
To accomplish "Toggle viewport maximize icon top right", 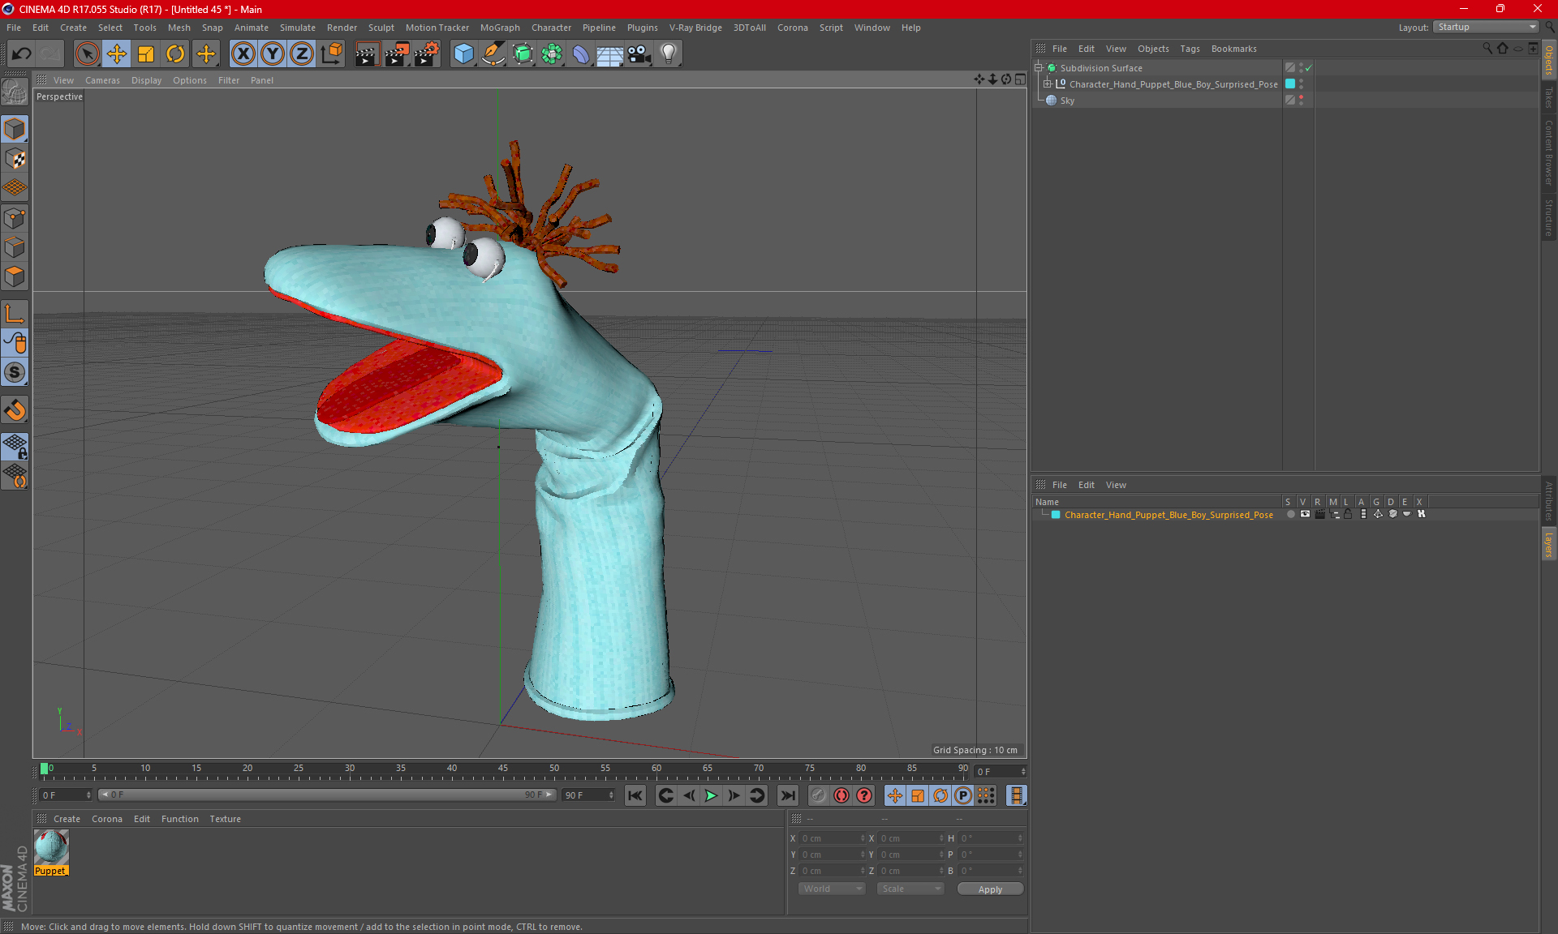I will pos(1020,79).
